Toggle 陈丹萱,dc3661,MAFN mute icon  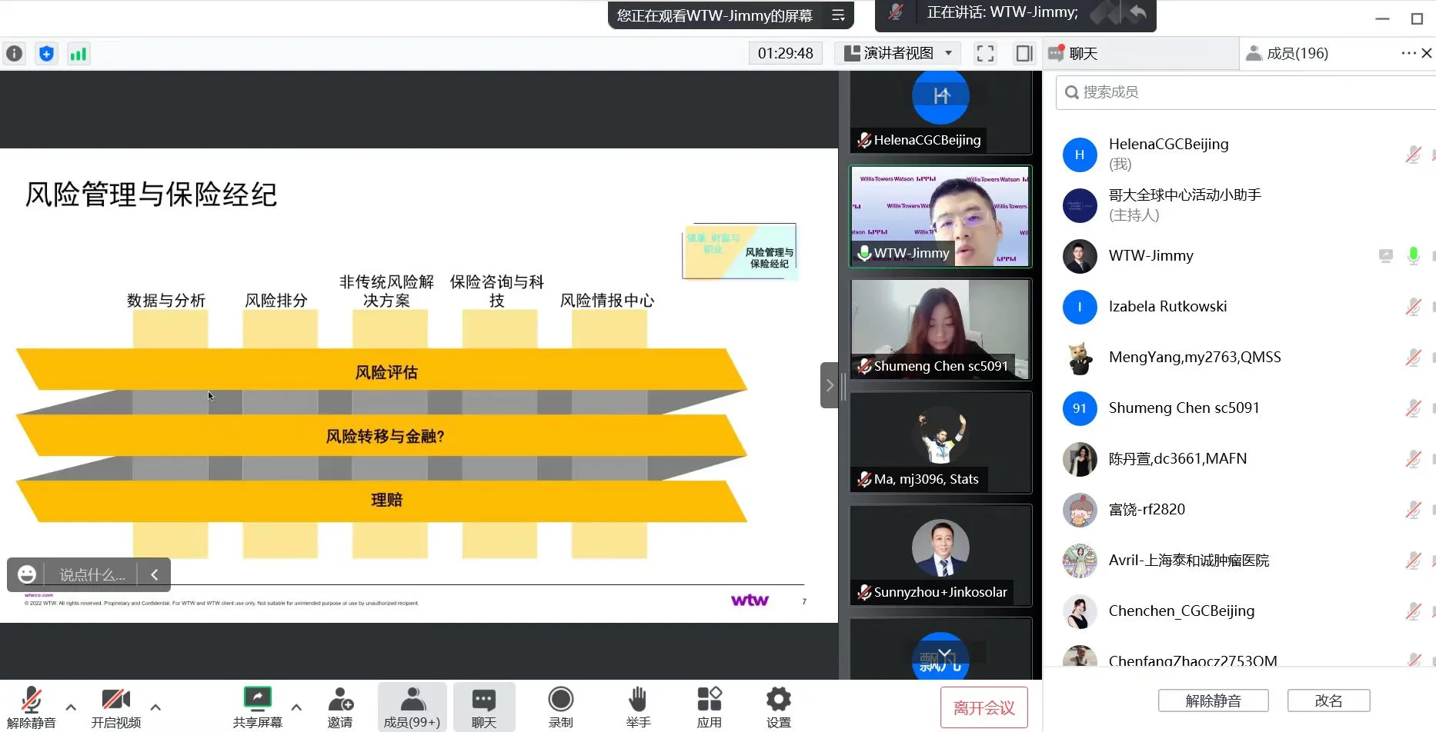[x=1413, y=459]
